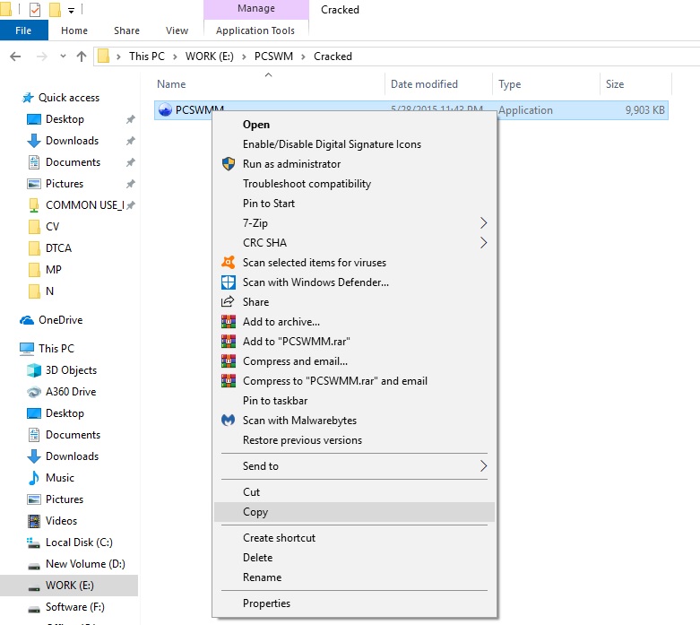700x625 pixels.
Task: Select WORK (E:) drive in navigation pane
Action: pos(69,586)
